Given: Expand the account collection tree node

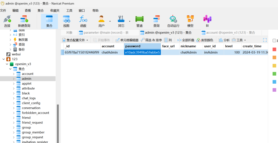Looking at the screenshot, I should (14, 74).
